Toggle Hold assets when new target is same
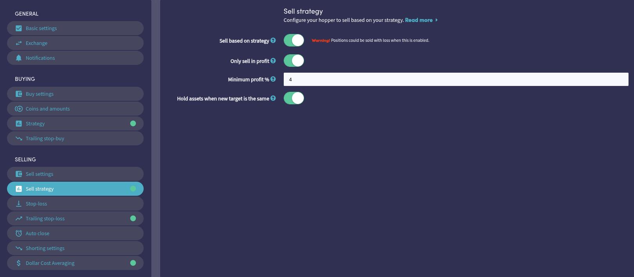 click(x=294, y=98)
